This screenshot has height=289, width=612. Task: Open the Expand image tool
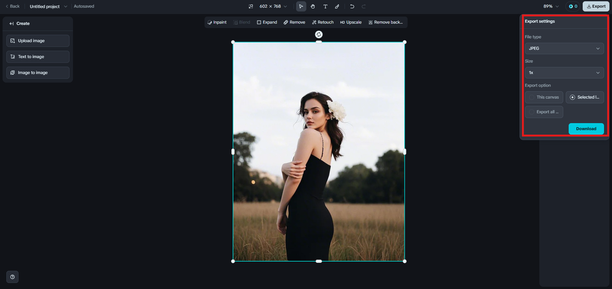(267, 22)
